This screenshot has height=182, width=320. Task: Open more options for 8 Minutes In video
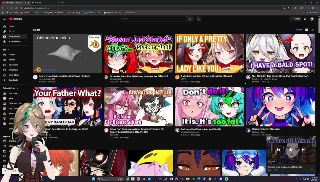pyautogui.click(x=243, y=76)
